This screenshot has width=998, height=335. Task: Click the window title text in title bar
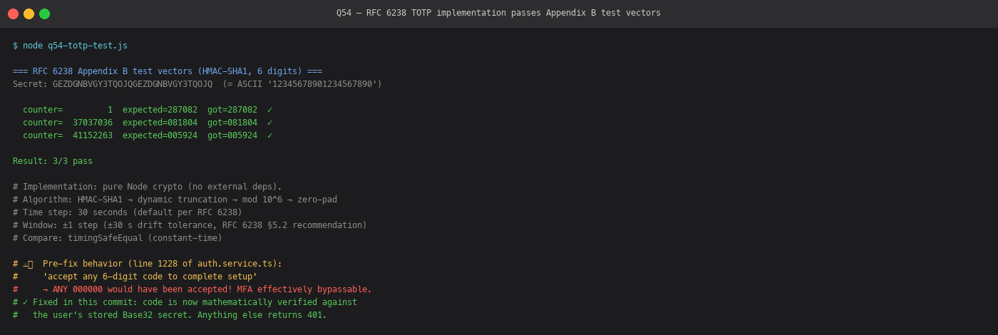click(498, 13)
